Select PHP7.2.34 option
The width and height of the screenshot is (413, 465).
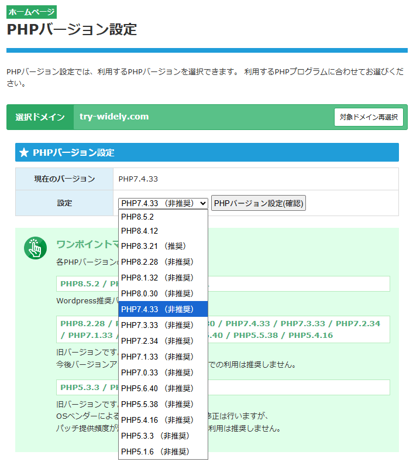(163, 341)
